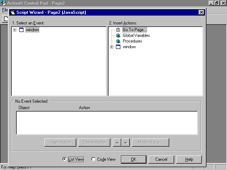Viewport: 227px width, 170px height.
Task: Select the Global Variables cube icon
Action: (x=118, y=35)
